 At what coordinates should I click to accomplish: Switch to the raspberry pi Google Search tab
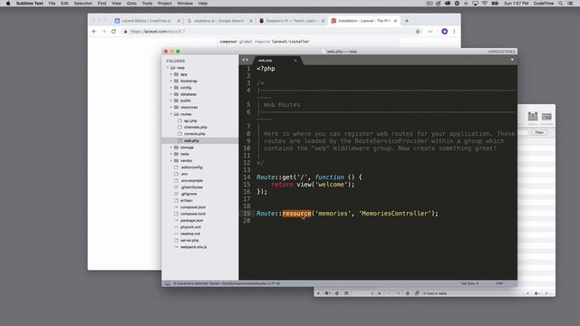pos(219,21)
